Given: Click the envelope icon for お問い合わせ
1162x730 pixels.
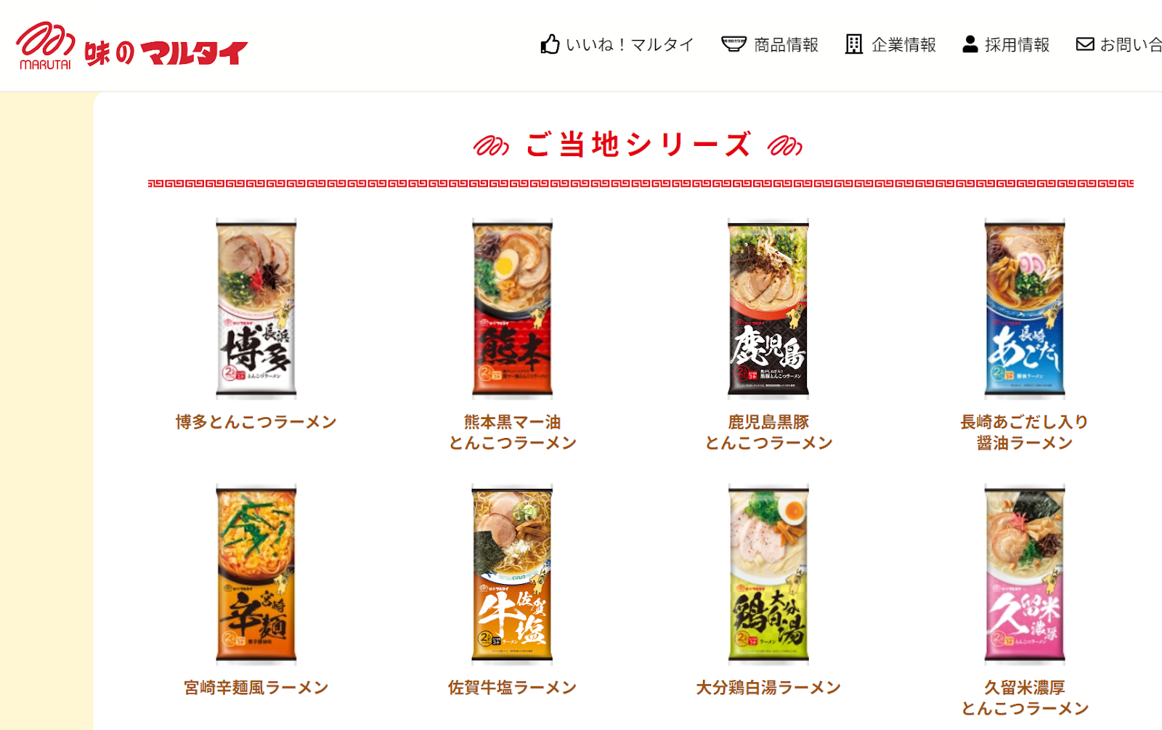Looking at the screenshot, I should point(1085,44).
